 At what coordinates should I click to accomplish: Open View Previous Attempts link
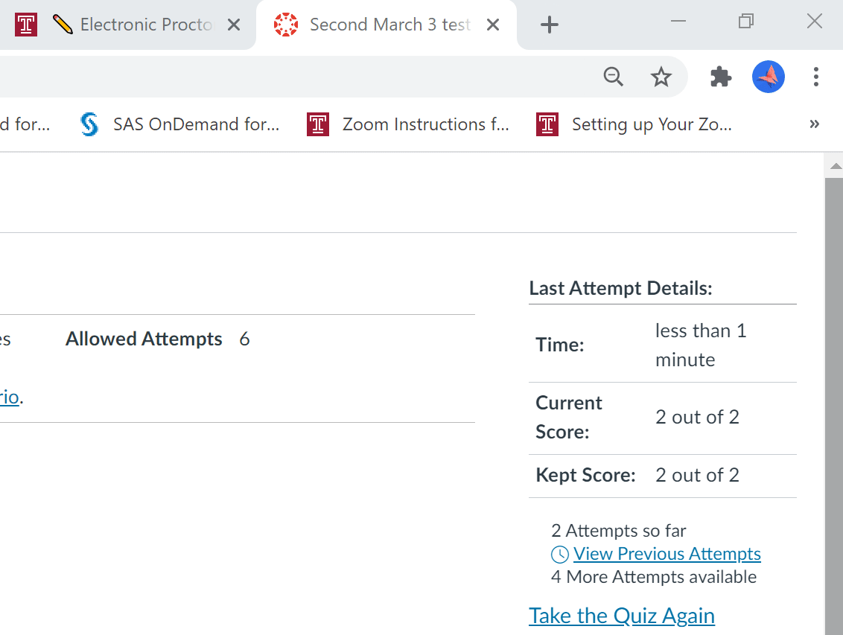667,554
